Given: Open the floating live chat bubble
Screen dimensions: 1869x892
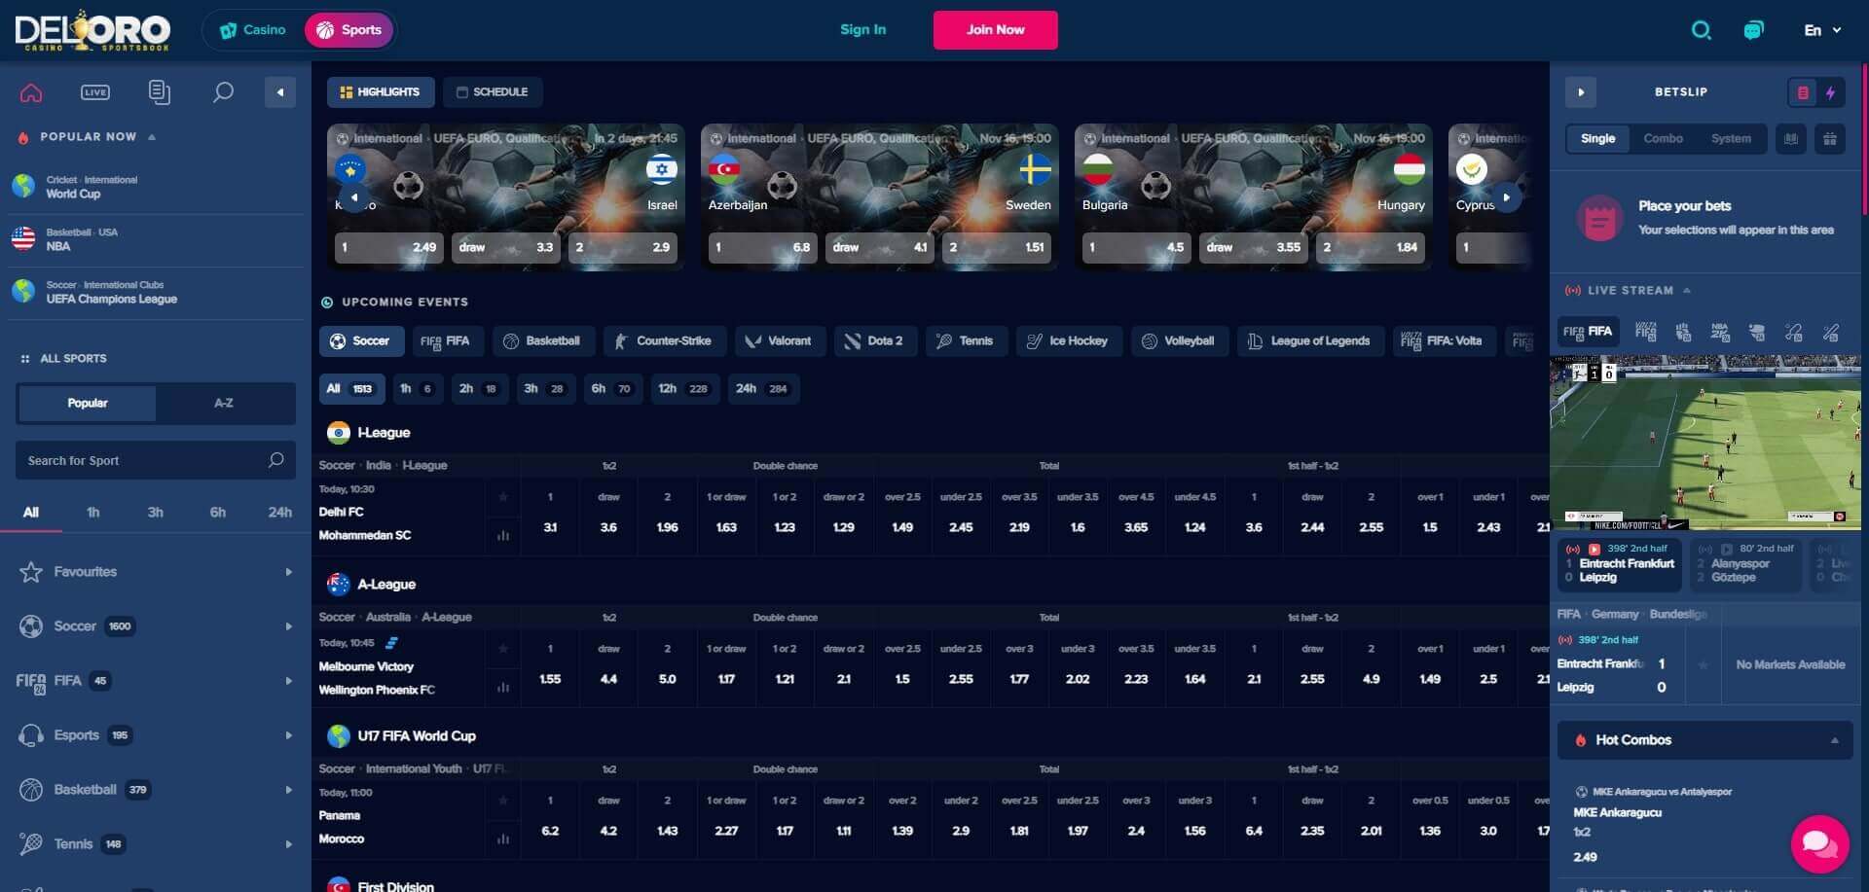Looking at the screenshot, I should 1818,842.
